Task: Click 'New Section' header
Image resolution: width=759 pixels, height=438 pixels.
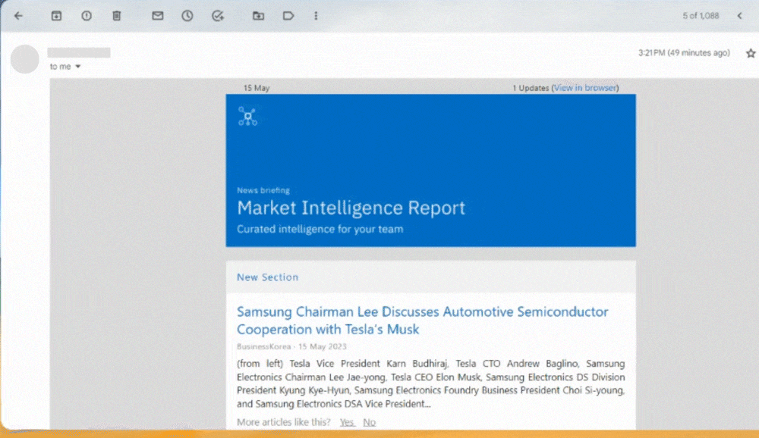Action: [267, 277]
